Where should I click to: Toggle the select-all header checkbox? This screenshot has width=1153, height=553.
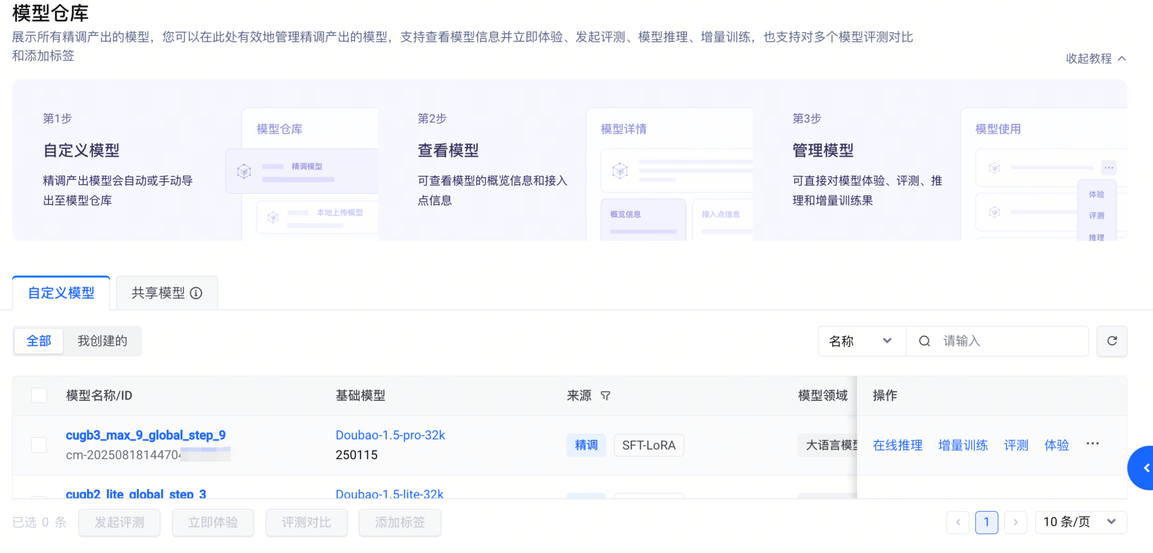point(39,395)
